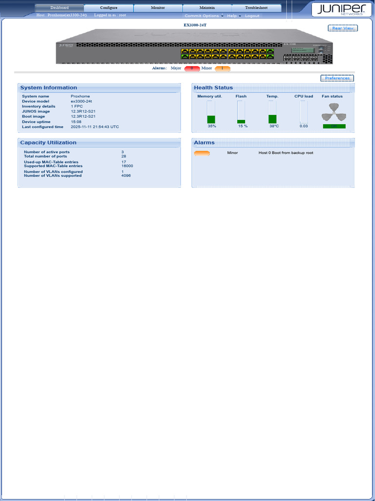Click the Temp. gauge bar

click(x=272, y=112)
